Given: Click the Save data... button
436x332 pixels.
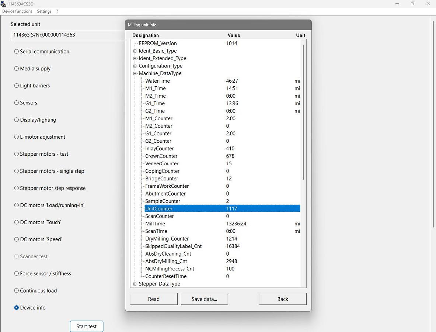Looking at the screenshot, I should [x=205, y=299].
